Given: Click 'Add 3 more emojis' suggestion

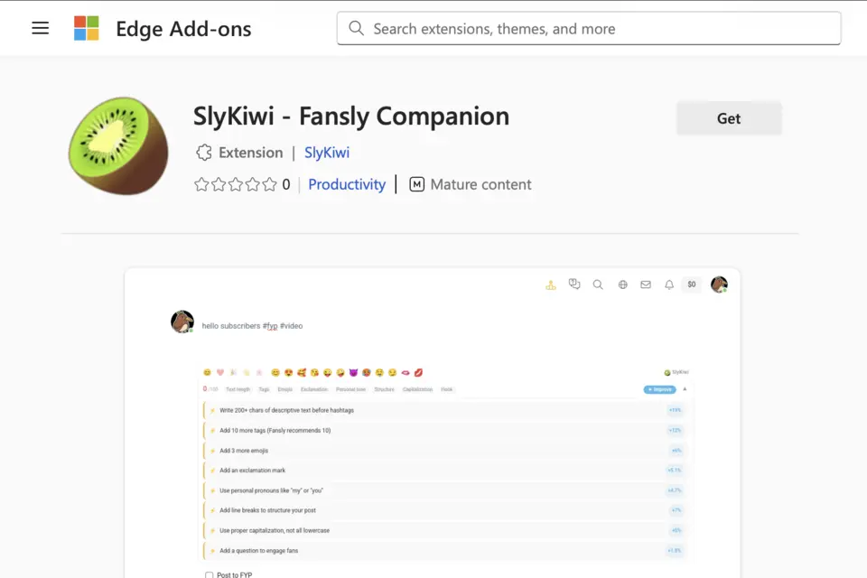Looking at the screenshot, I should (445, 451).
